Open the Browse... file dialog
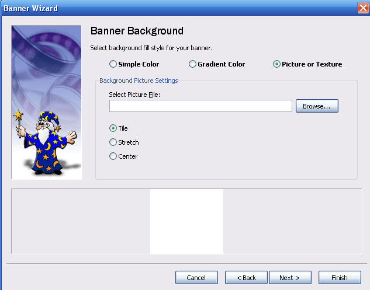The width and height of the screenshot is (370, 290). click(x=317, y=106)
